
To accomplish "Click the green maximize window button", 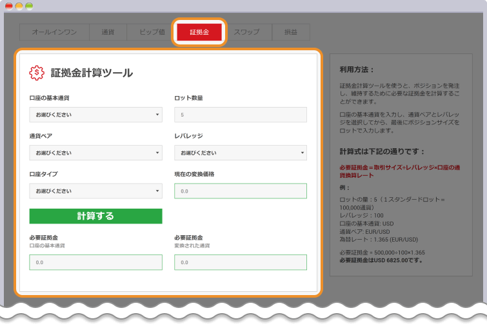I will 29,6.
